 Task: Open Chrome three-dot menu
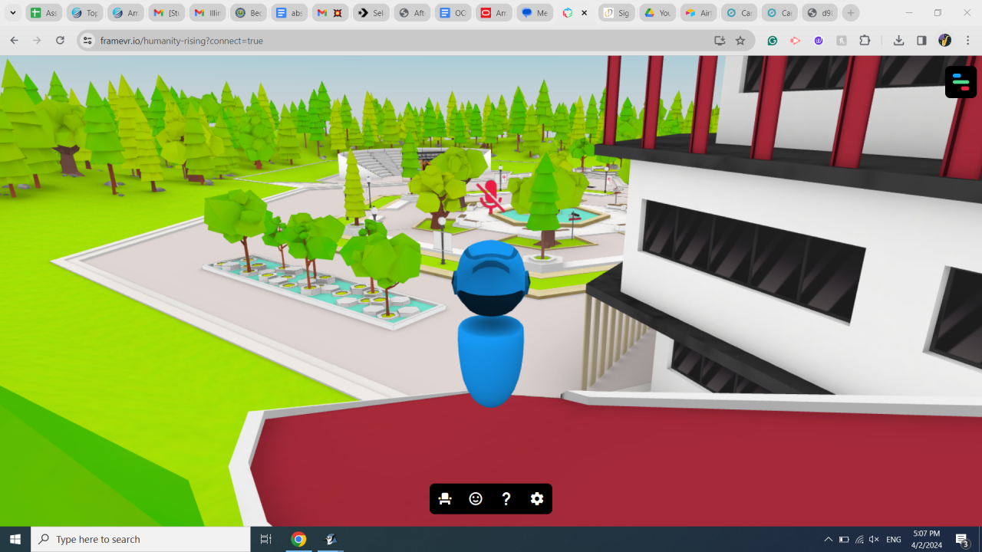966,41
